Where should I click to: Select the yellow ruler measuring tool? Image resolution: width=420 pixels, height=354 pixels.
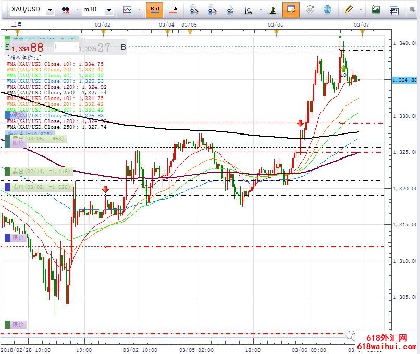pos(350,9)
